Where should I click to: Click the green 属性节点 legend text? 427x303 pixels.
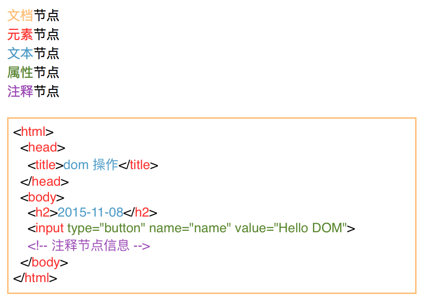point(33,72)
